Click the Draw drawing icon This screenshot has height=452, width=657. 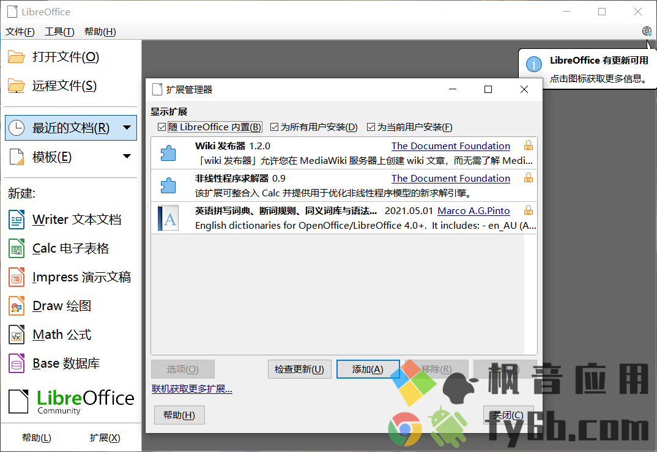pyautogui.click(x=17, y=306)
